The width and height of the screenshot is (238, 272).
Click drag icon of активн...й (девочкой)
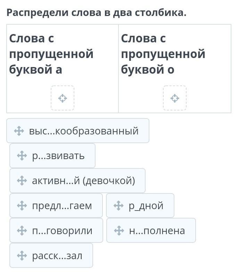pos(22,181)
